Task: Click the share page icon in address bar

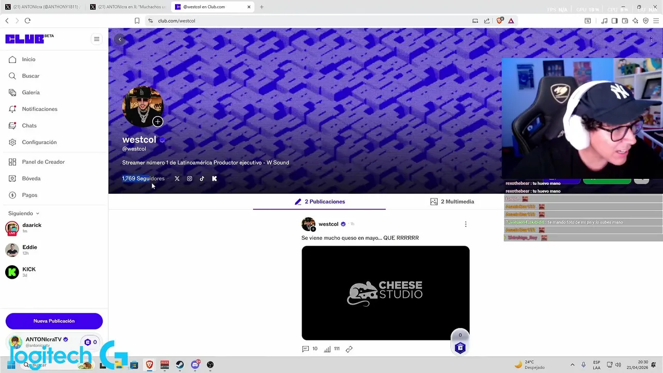Action: [x=487, y=21]
